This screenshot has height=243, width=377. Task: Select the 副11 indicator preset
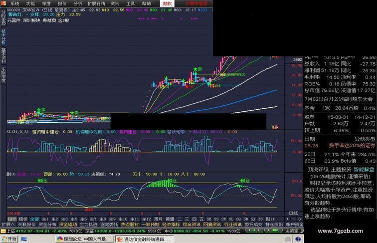(270, 219)
